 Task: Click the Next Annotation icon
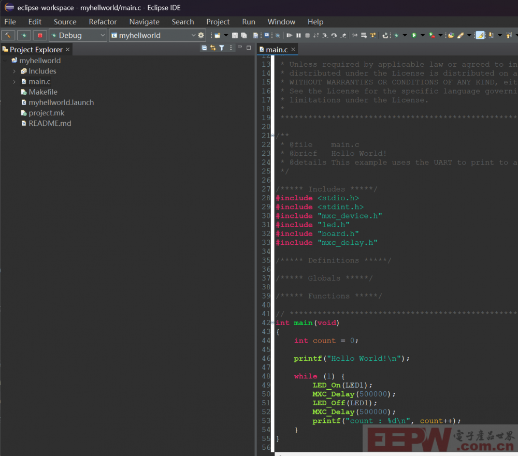491,35
